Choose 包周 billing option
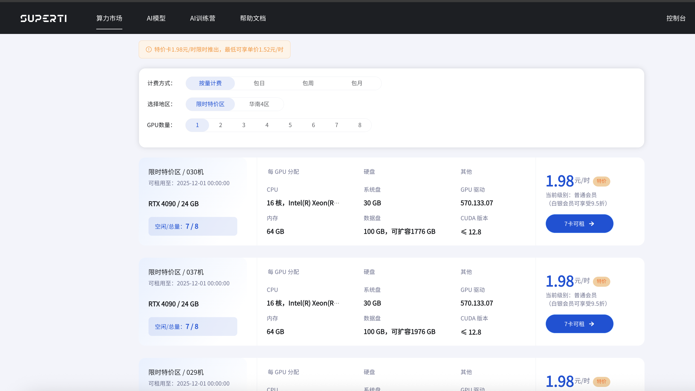The height and width of the screenshot is (391, 695). [308, 83]
